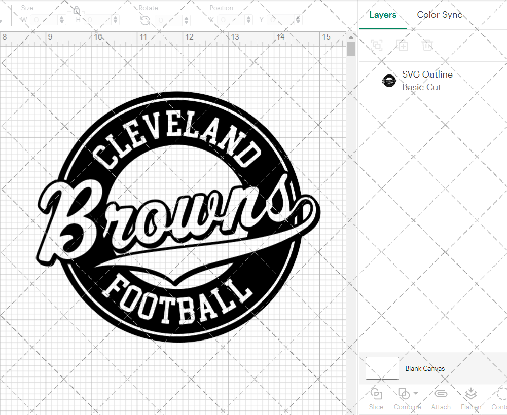Image resolution: width=507 pixels, height=415 pixels.
Task: Click the Rotate icon
Action: tap(145, 20)
